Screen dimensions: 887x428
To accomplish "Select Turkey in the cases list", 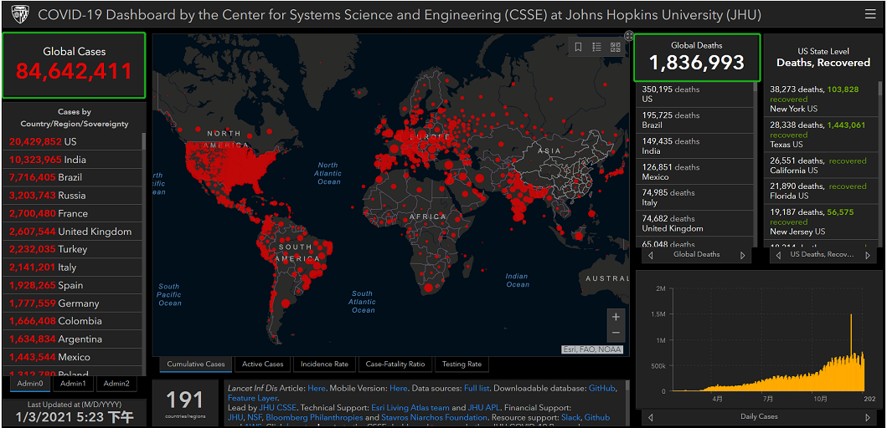I will (x=72, y=249).
